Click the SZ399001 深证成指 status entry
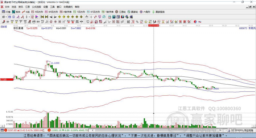256x138 pixels. (241, 130)
